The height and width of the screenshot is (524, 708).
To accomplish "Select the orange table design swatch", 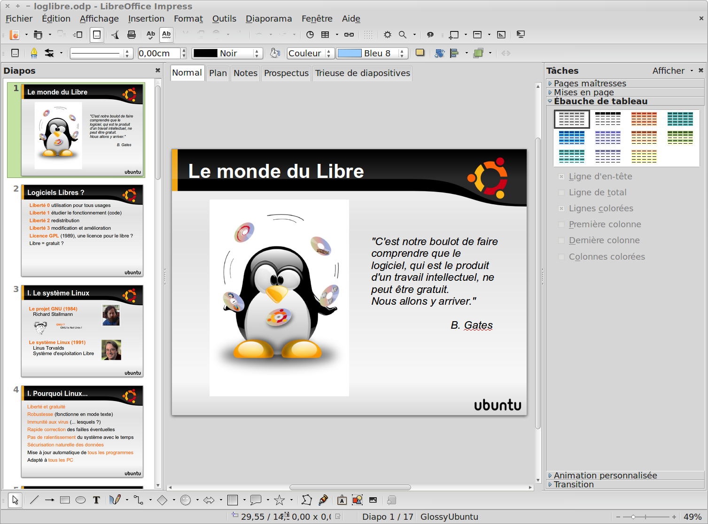I will (x=644, y=119).
